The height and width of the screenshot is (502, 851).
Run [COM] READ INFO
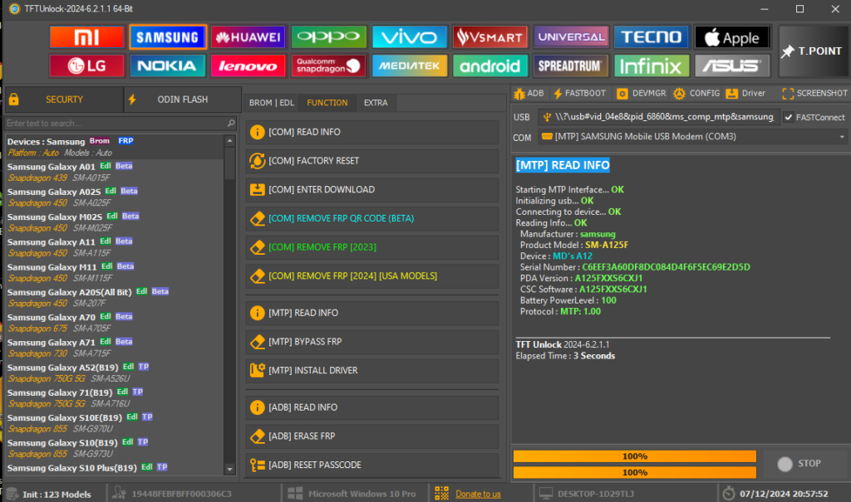(x=371, y=132)
